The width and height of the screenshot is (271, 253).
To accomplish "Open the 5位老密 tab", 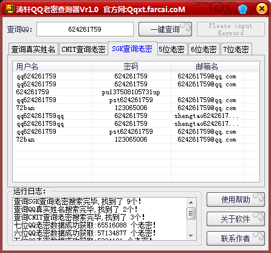I will 172,49.
